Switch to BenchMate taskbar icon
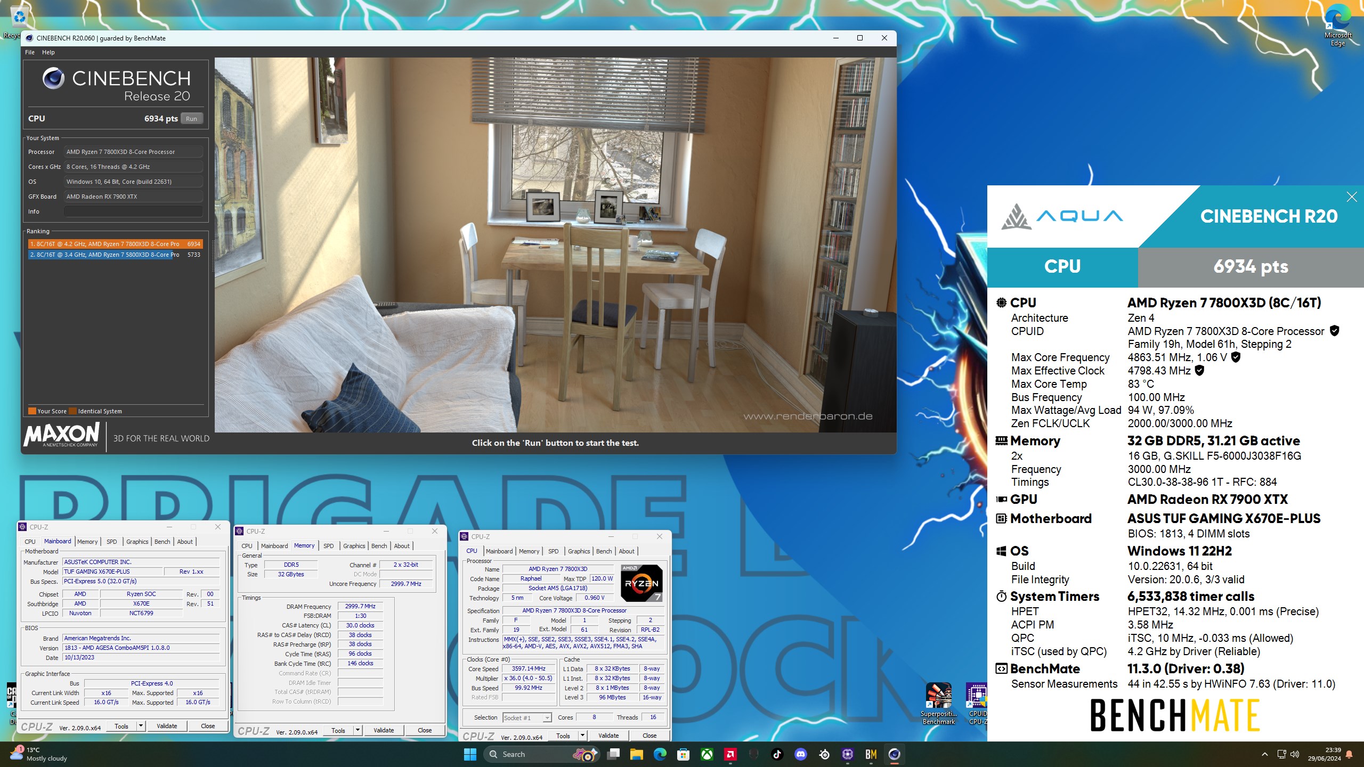The height and width of the screenshot is (767, 1364). click(x=871, y=754)
